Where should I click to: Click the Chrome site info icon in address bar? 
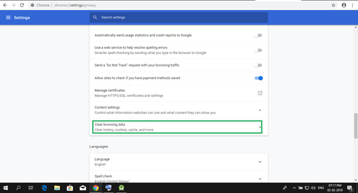(x=33, y=5)
